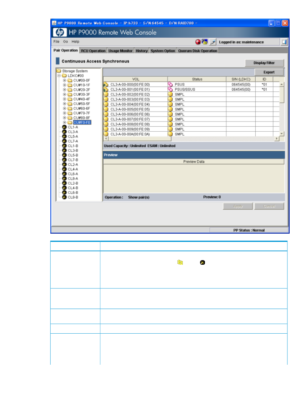Expand the CU#40-4F folder
The image size is (306, 407).
64,99
